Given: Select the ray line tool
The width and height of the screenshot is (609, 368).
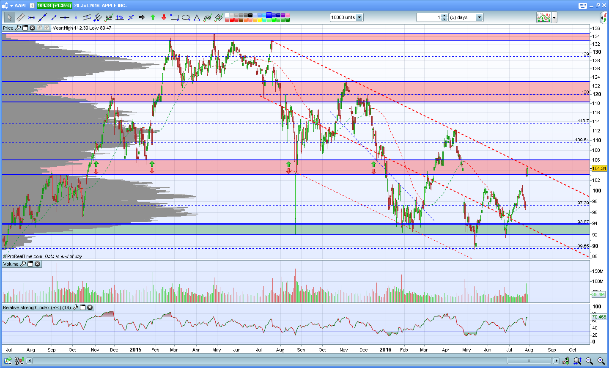Looking at the screenshot, I should tap(54, 17).
